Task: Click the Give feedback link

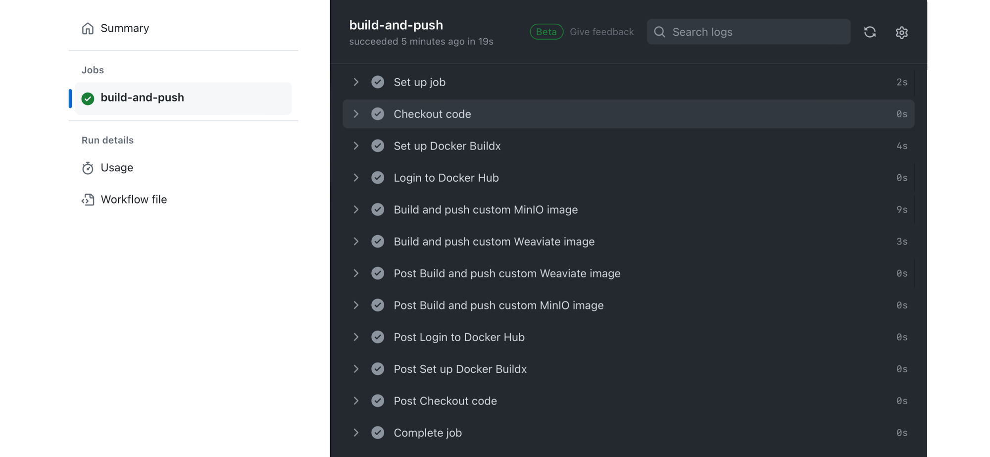Action: 601,32
